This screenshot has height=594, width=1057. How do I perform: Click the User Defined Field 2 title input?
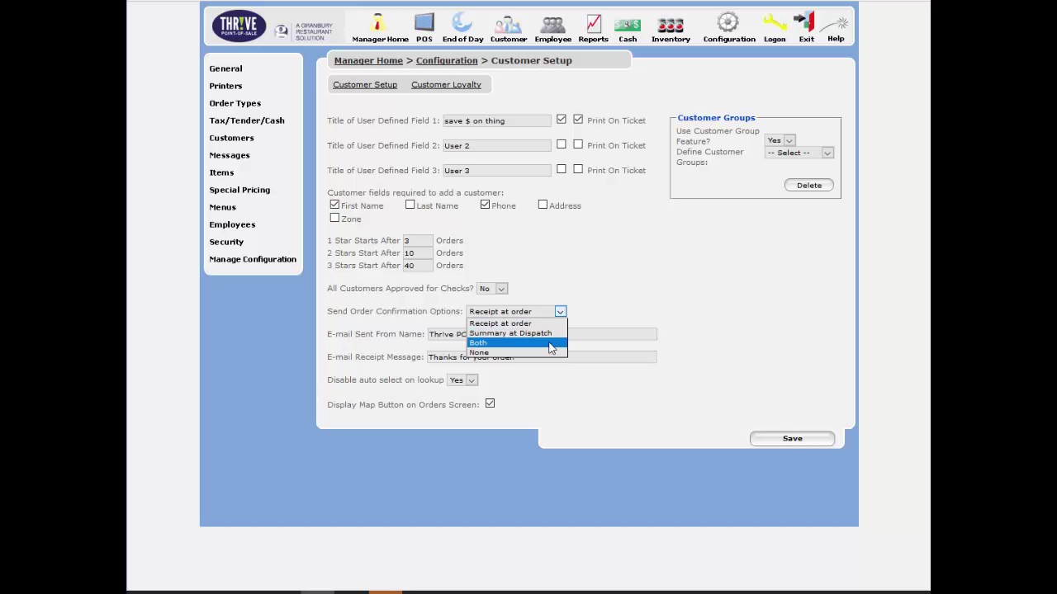[x=496, y=145]
